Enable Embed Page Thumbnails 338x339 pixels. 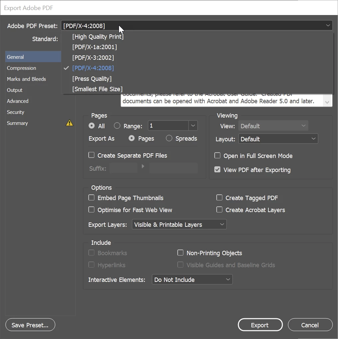coord(91,198)
